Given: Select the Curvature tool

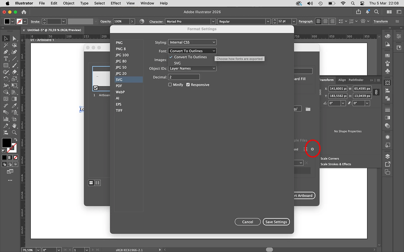Looking at the screenshot, I should tap(15, 52).
